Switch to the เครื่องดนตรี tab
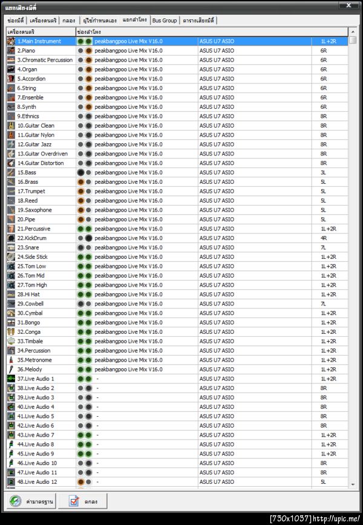The height and width of the screenshot is (525, 363). [x=43, y=21]
